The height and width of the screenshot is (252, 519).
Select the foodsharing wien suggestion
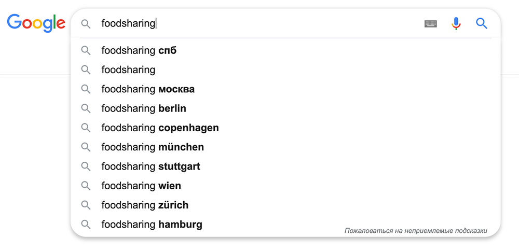pyautogui.click(x=285, y=186)
